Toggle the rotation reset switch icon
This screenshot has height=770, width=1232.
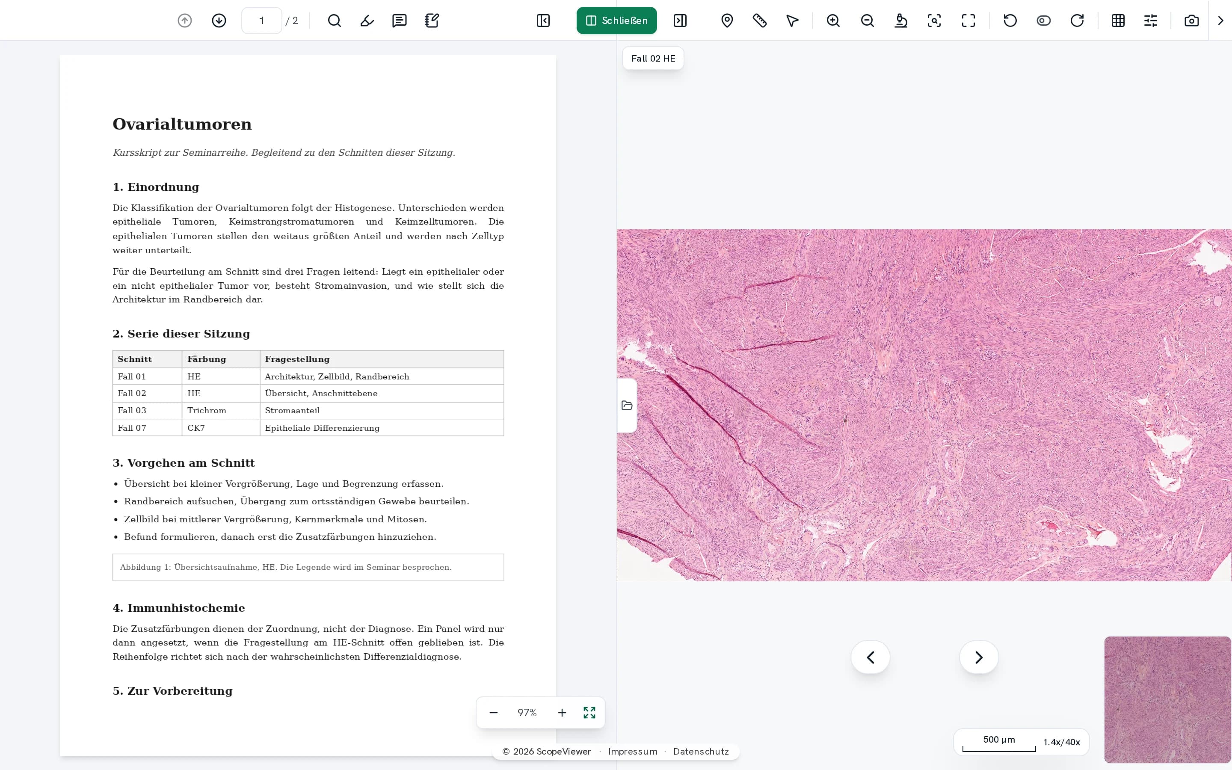click(1044, 21)
